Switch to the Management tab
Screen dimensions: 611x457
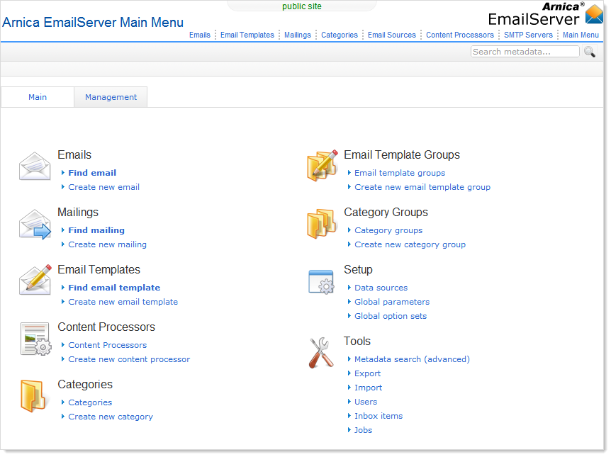[x=111, y=97]
